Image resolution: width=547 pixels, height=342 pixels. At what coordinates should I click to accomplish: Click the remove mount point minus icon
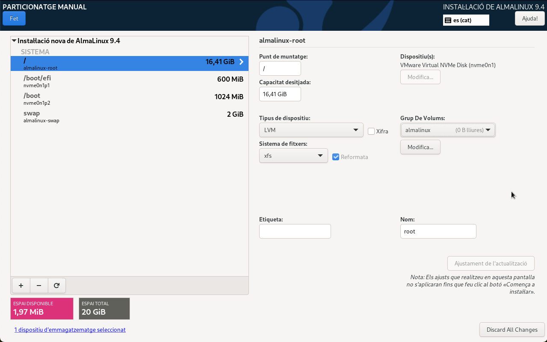39,286
